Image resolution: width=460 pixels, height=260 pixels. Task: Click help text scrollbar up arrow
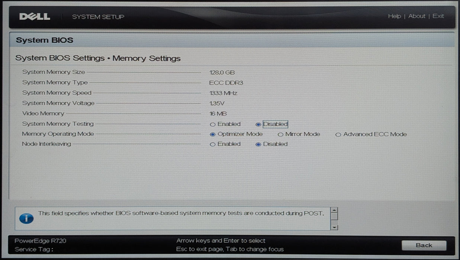[334, 210]
